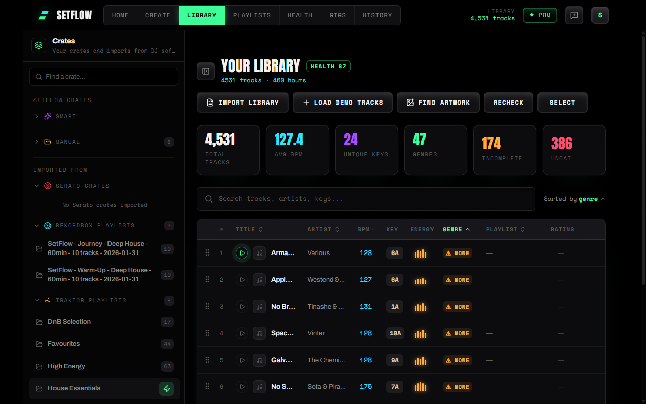Collapse the Traktor Playlists section
Viewport: 646px width, 404px height.
click(x=36, y=300)
